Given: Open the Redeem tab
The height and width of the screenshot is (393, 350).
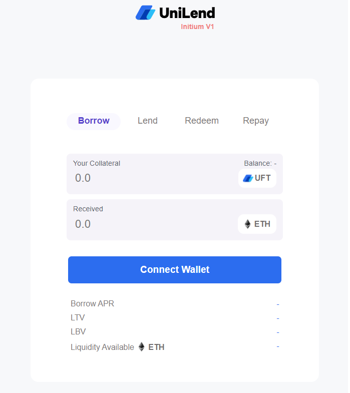Looking at the screenshot, I should [x=202, y=121].
